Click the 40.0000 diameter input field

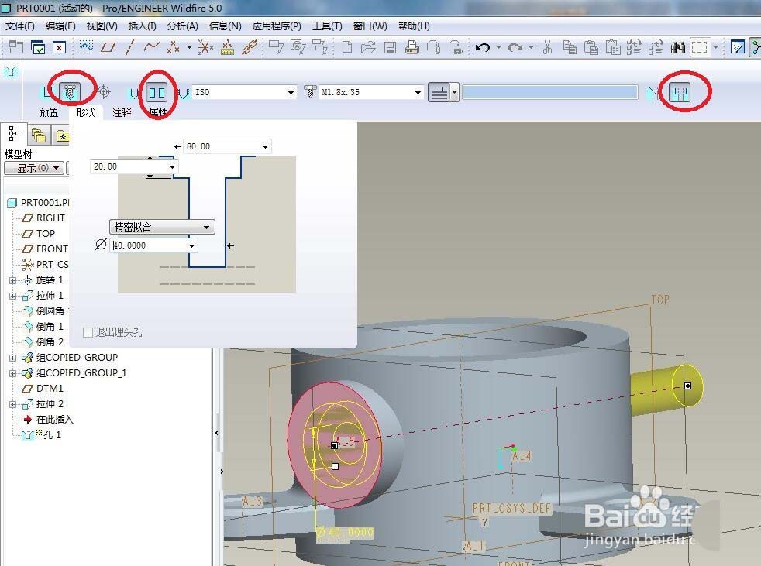pyautogui.click(x=149, y=245)
